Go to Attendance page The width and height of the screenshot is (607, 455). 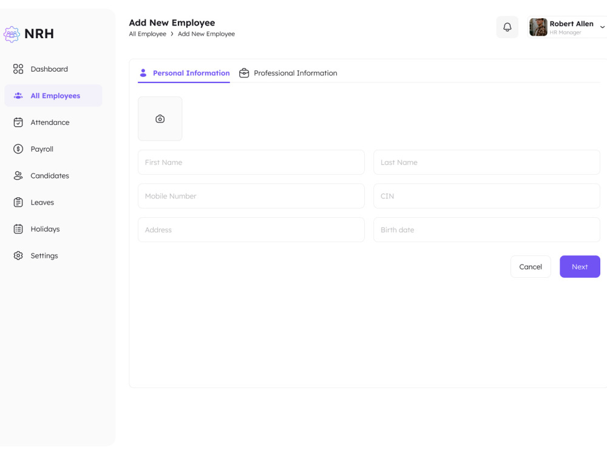[53, 123]
